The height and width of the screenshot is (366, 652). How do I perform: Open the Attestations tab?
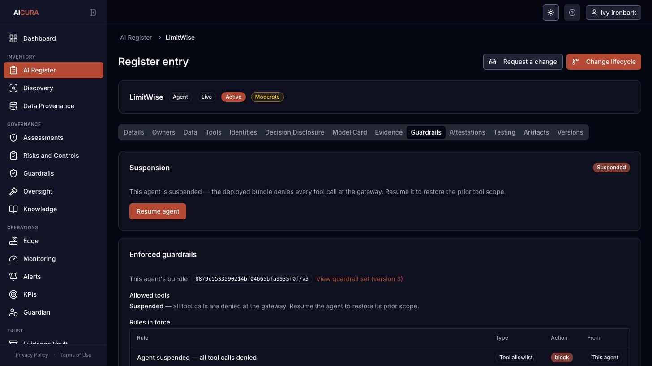point(468,132)
